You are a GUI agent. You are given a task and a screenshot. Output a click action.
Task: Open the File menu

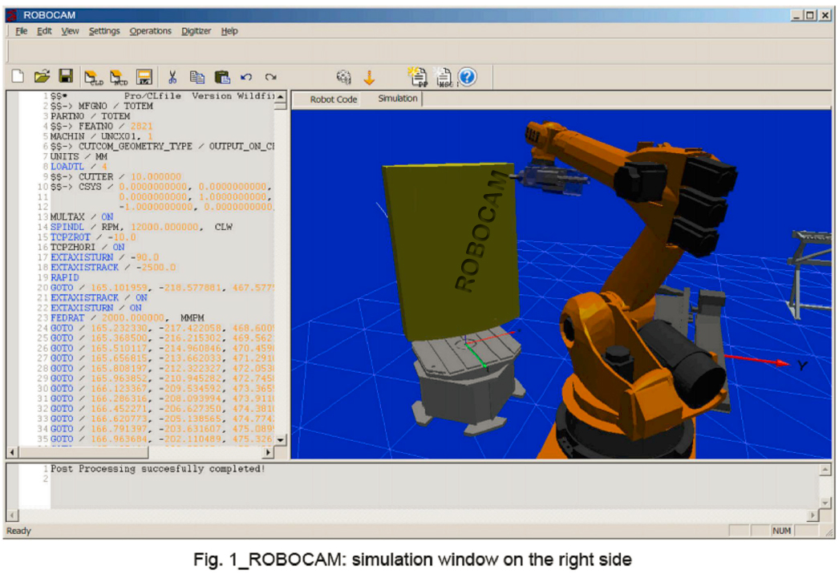[22, 31]
